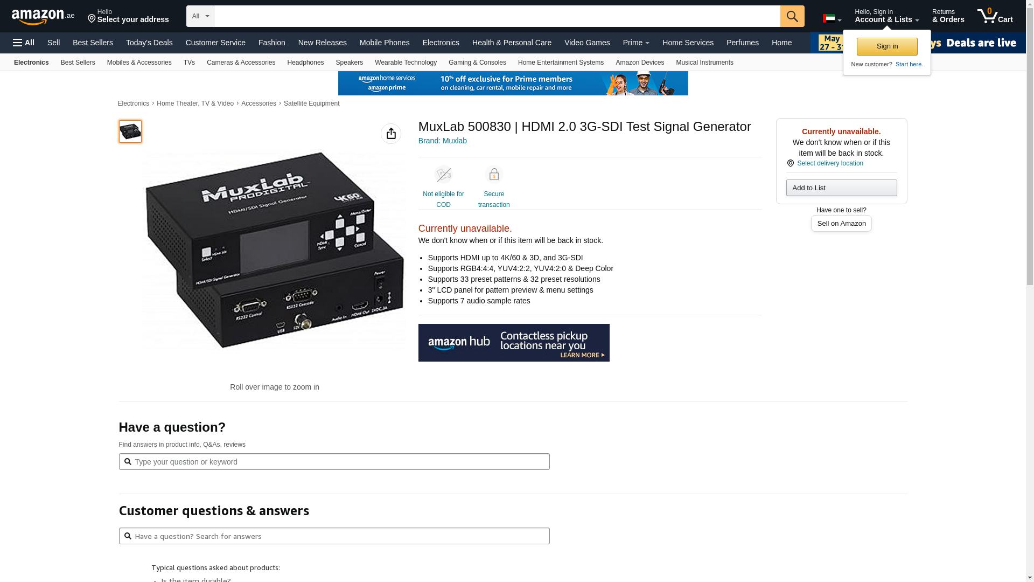
Task: Expand Account & Lists menu
Action: point(886,16)
